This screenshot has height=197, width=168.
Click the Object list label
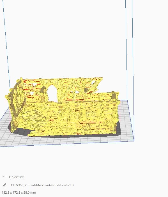(x=16, y=177)
